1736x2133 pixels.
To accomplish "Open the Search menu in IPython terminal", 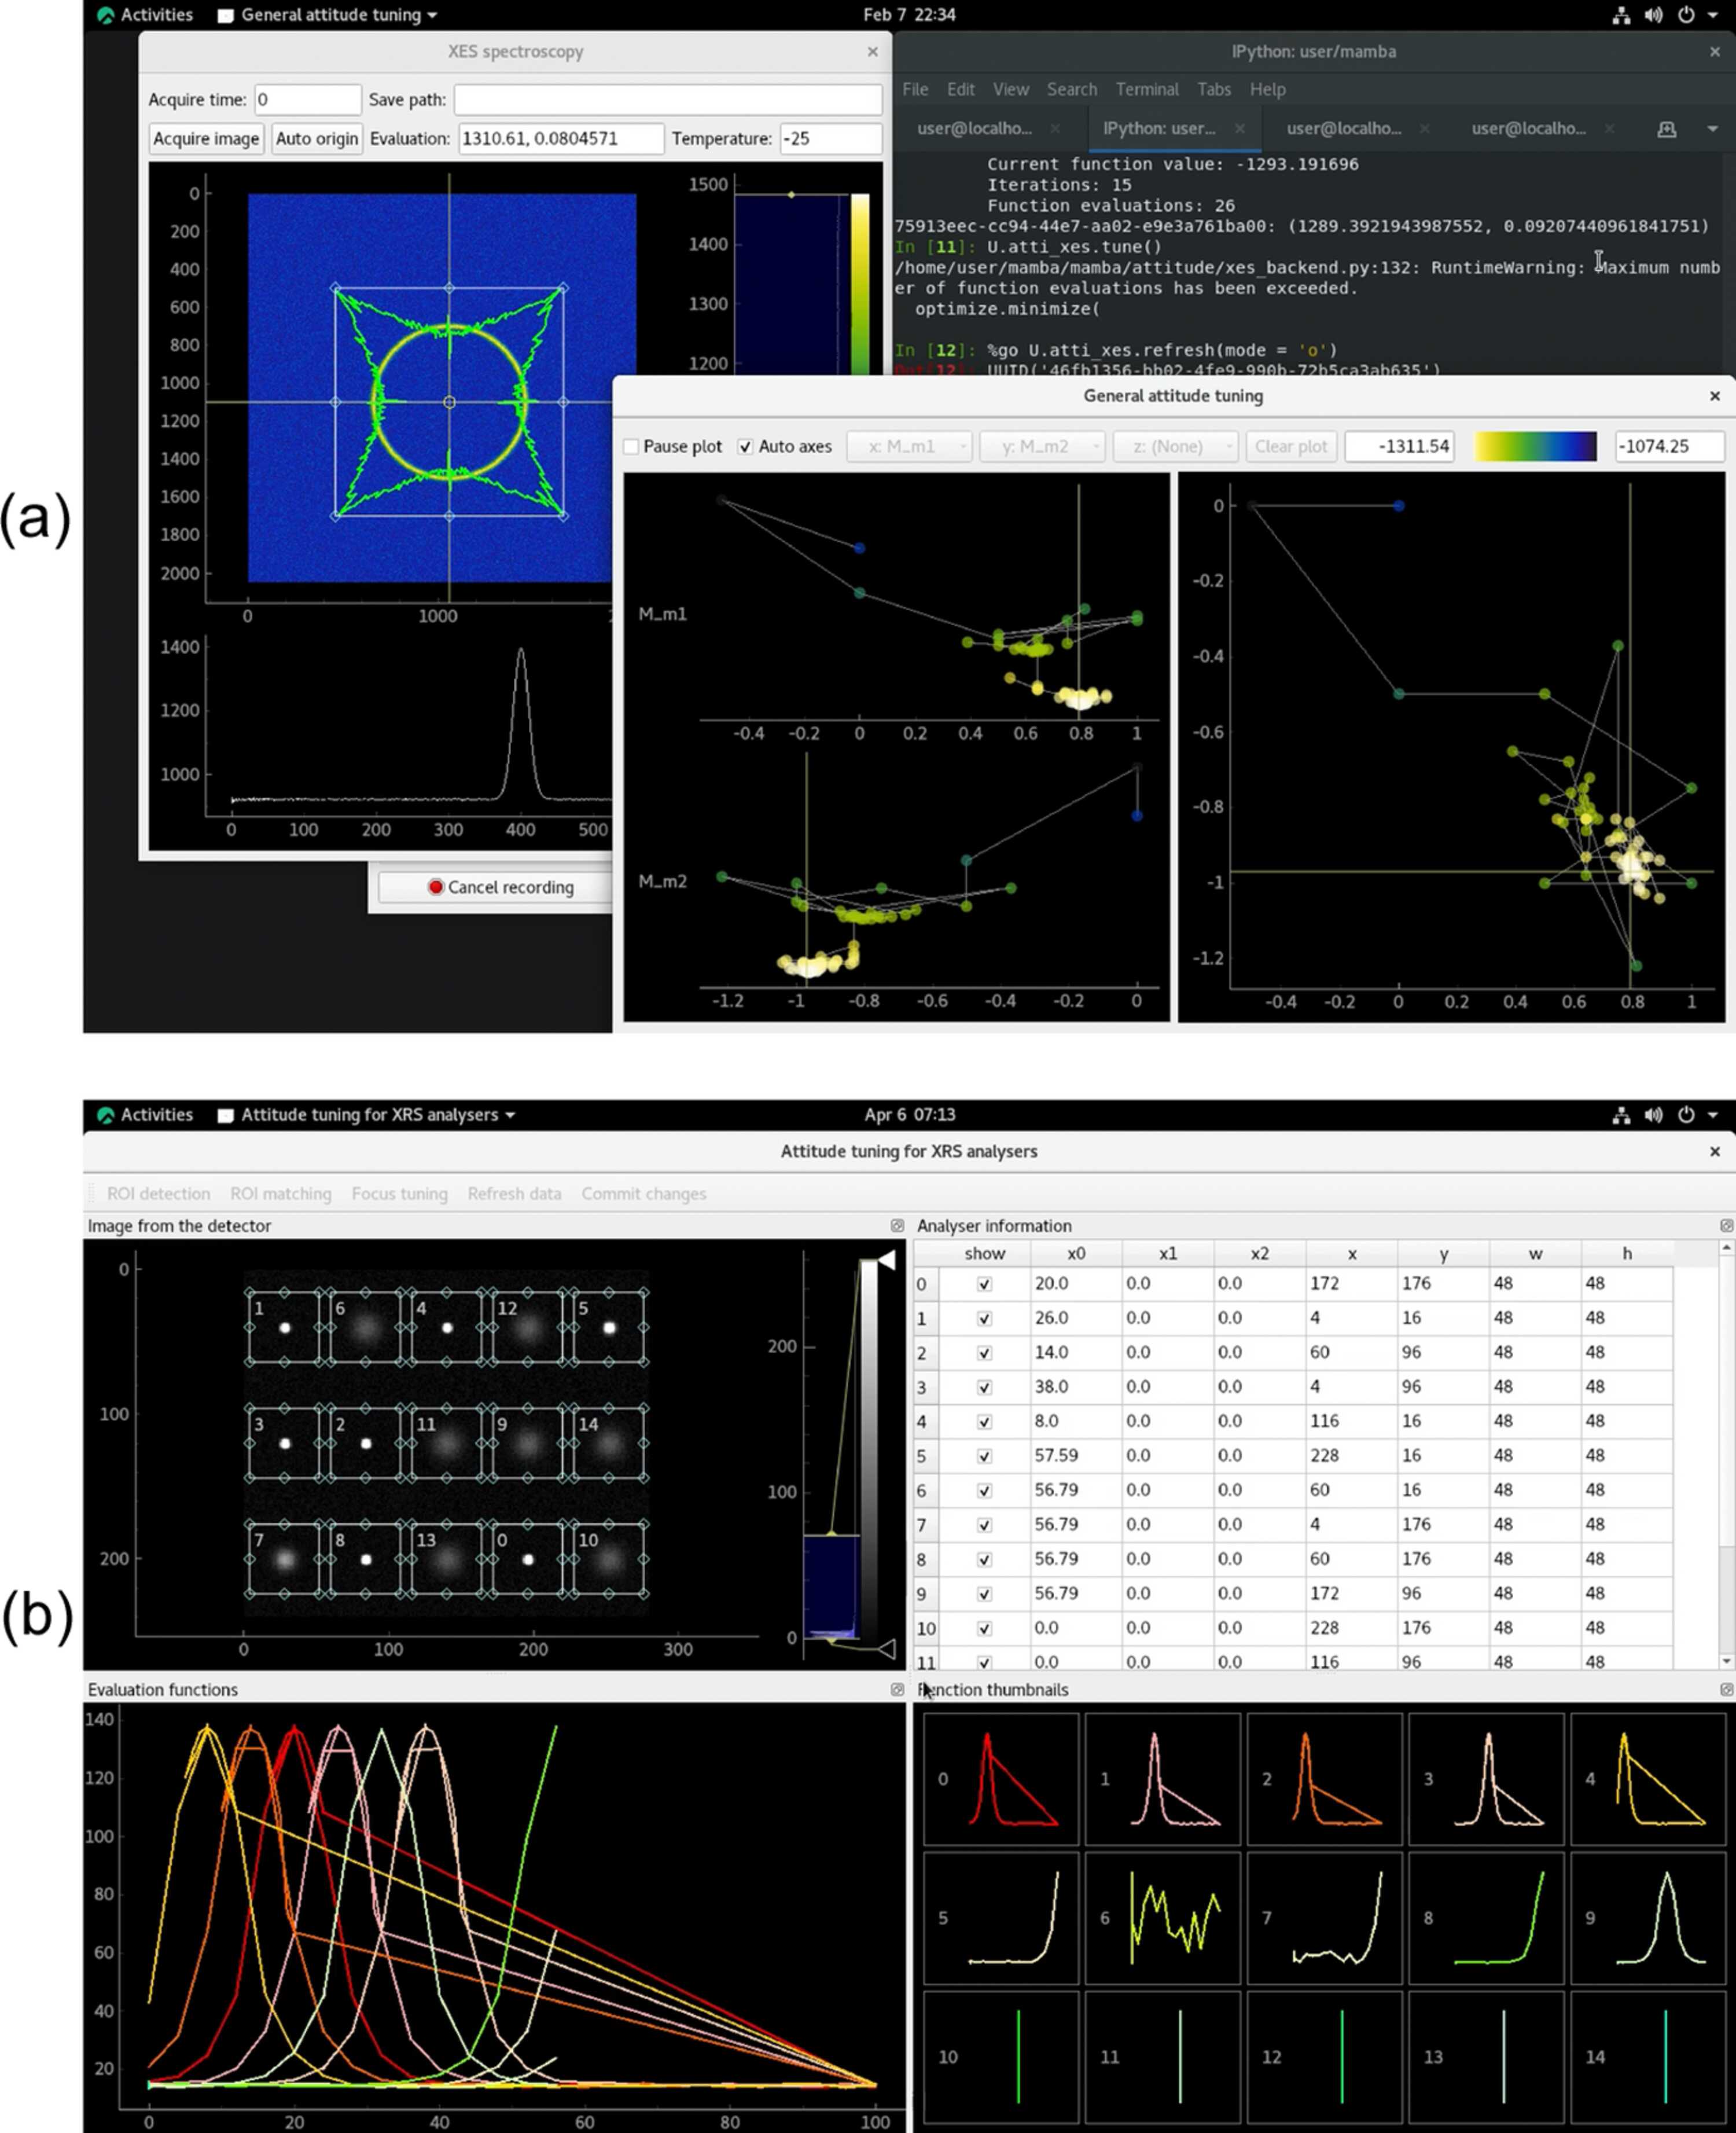I will [1071, 89].
